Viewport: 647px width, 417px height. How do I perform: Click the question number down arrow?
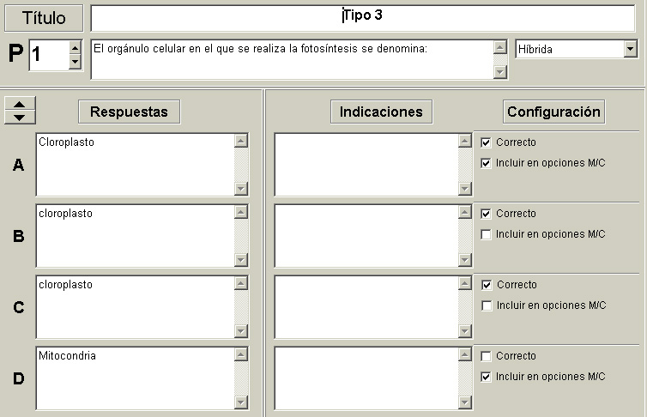tap(75, 61)
